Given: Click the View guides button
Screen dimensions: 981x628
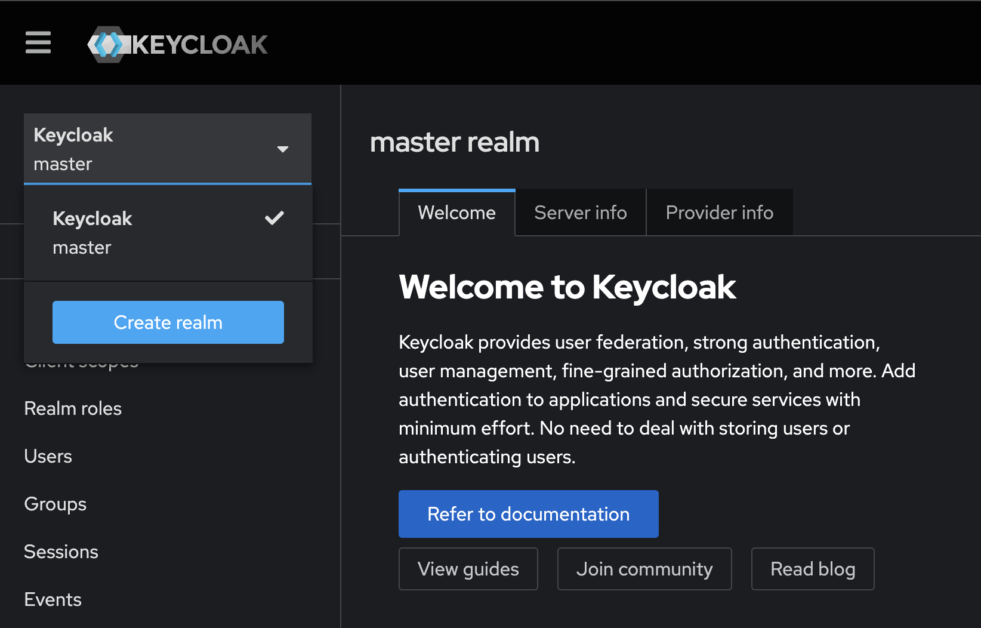Looking at the screenshot, I should pyautogui.click(x=468, y=569).
